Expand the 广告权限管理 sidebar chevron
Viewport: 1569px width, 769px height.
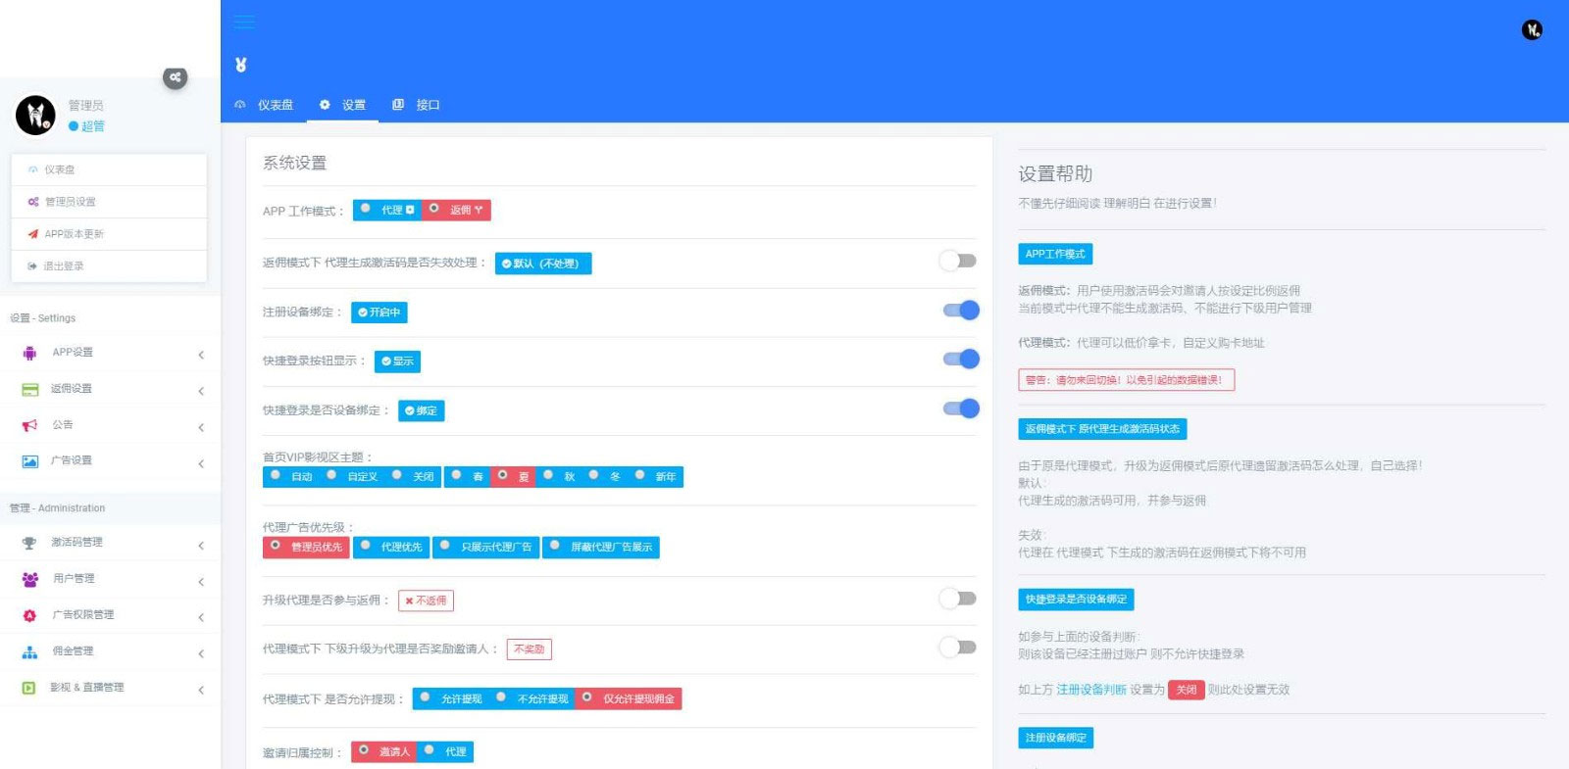(x=201, y=617)
